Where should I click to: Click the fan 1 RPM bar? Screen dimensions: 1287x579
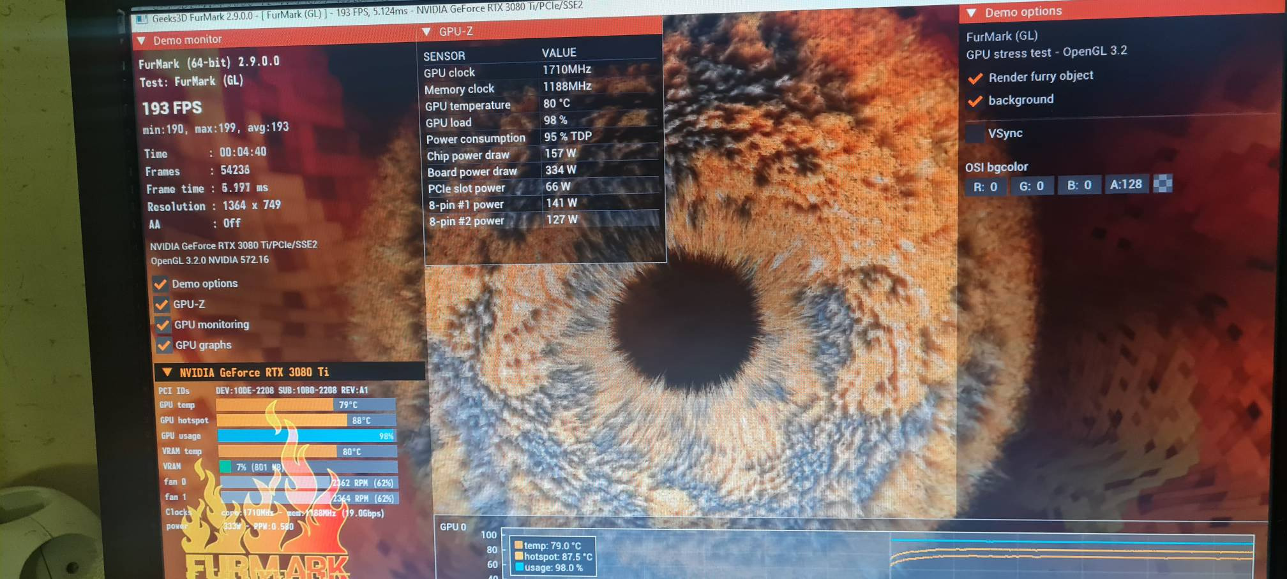pos(310,498)
